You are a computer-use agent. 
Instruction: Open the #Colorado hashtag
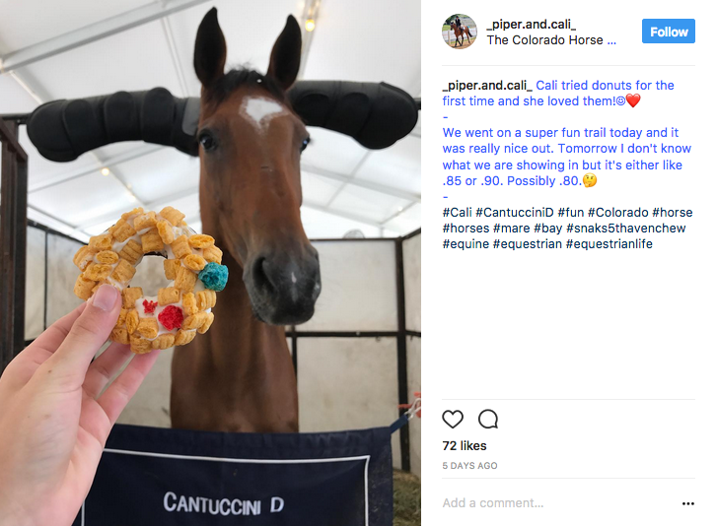[617, 213]
